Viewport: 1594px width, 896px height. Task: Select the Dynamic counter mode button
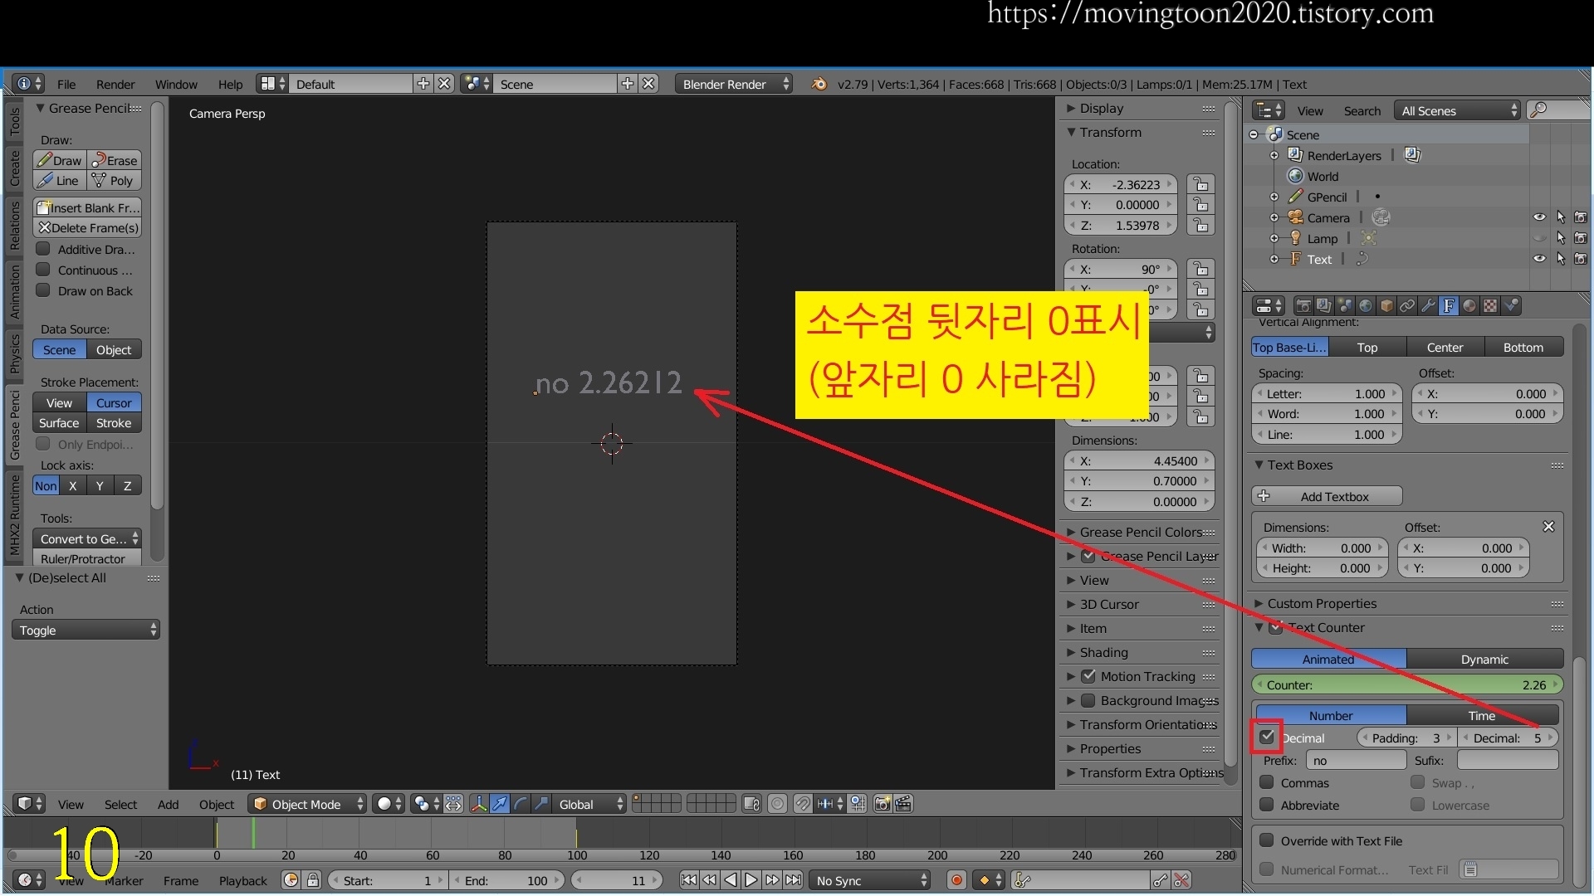tap(1484, 659)
